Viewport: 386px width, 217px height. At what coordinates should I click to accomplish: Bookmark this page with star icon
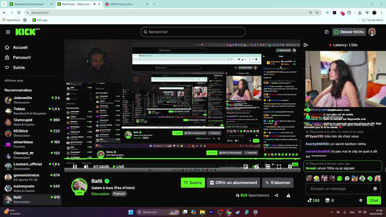(317, 13)
